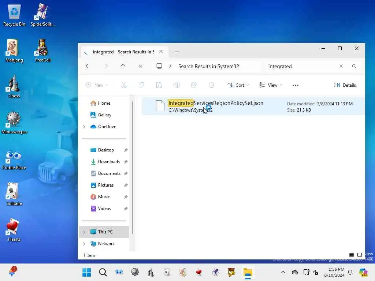Go up one folder level
The width and height of the screenshot is (375, 281).
[123, 66]
